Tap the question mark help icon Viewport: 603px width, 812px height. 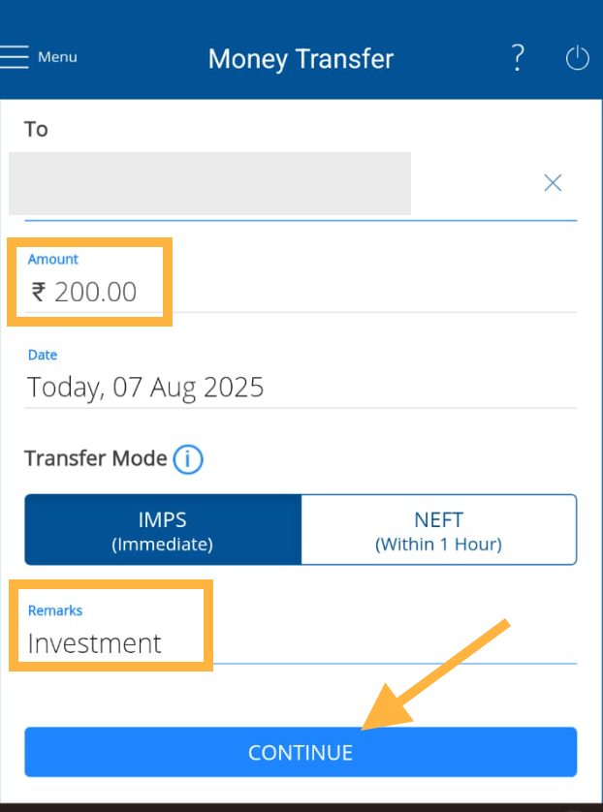[518, 58]
